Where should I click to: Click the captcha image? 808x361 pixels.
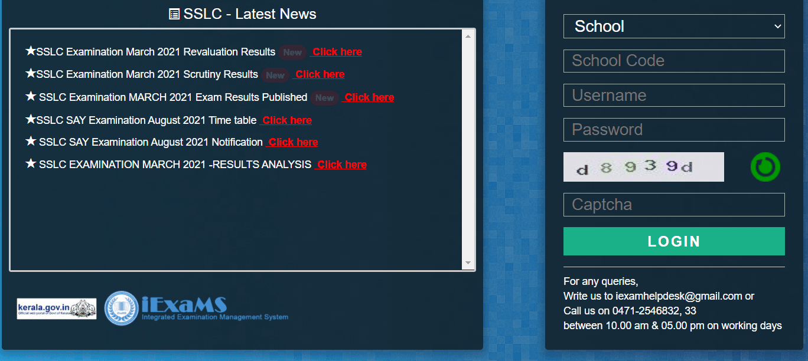[643, 167]
